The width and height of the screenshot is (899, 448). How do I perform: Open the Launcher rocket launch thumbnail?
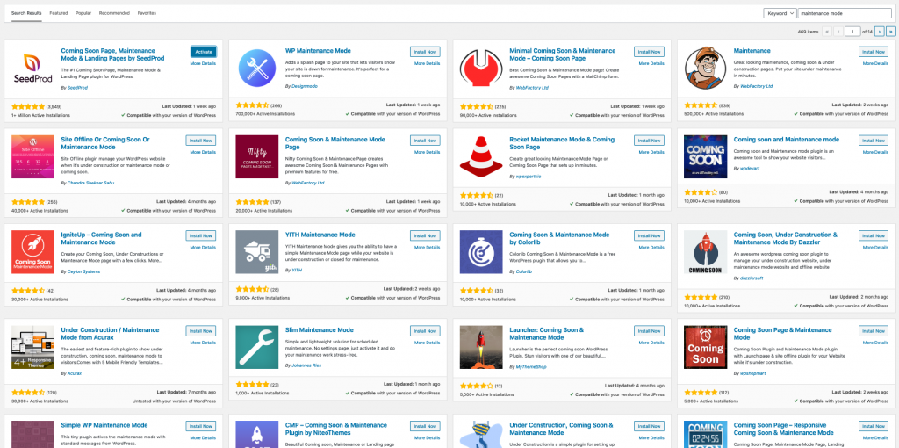coord(481,347)
